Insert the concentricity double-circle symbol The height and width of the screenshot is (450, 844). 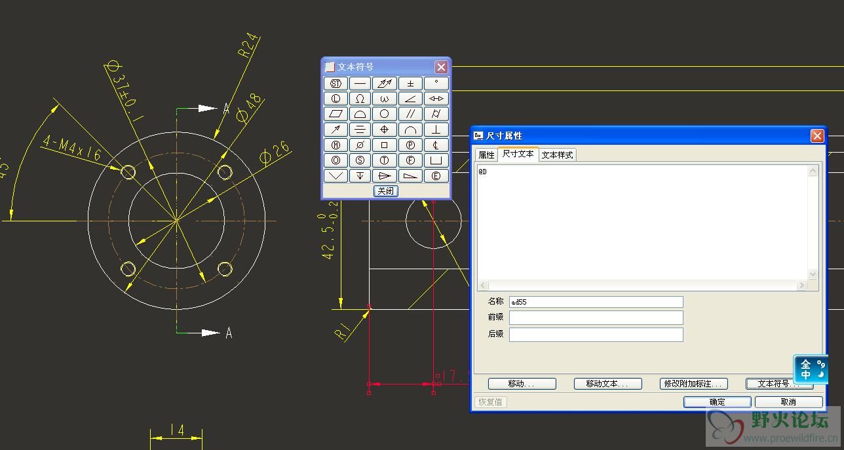coord(336,160)
